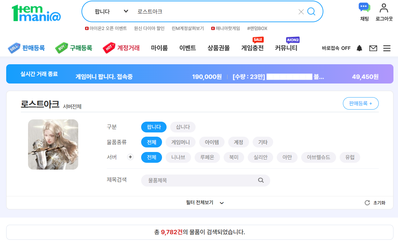Click the 실시간 거래 종료 banner label
The image size is (398, 243).
pyautogui.click(x=39, y=74)
